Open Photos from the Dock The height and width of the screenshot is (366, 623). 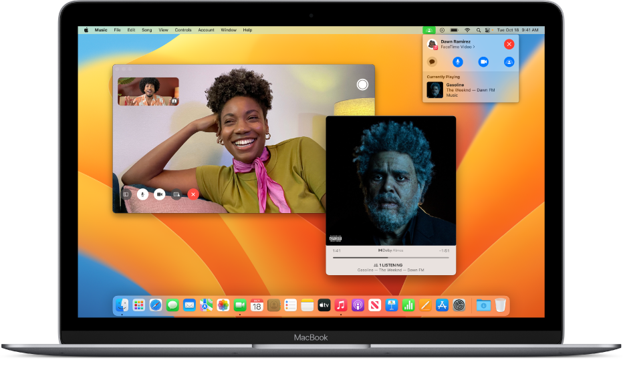pos(223,305)
